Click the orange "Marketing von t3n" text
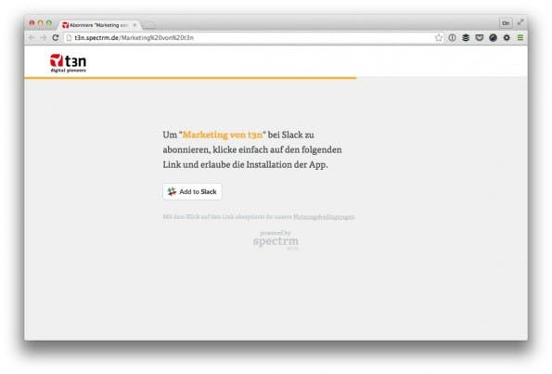Viewport: 552px width, 374px height. [223, 135]
